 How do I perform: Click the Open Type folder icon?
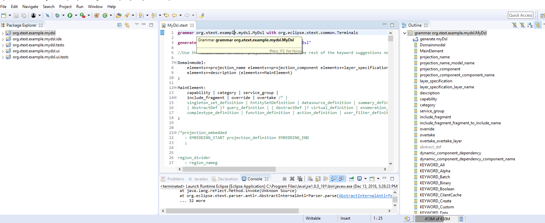coord(118,15)
